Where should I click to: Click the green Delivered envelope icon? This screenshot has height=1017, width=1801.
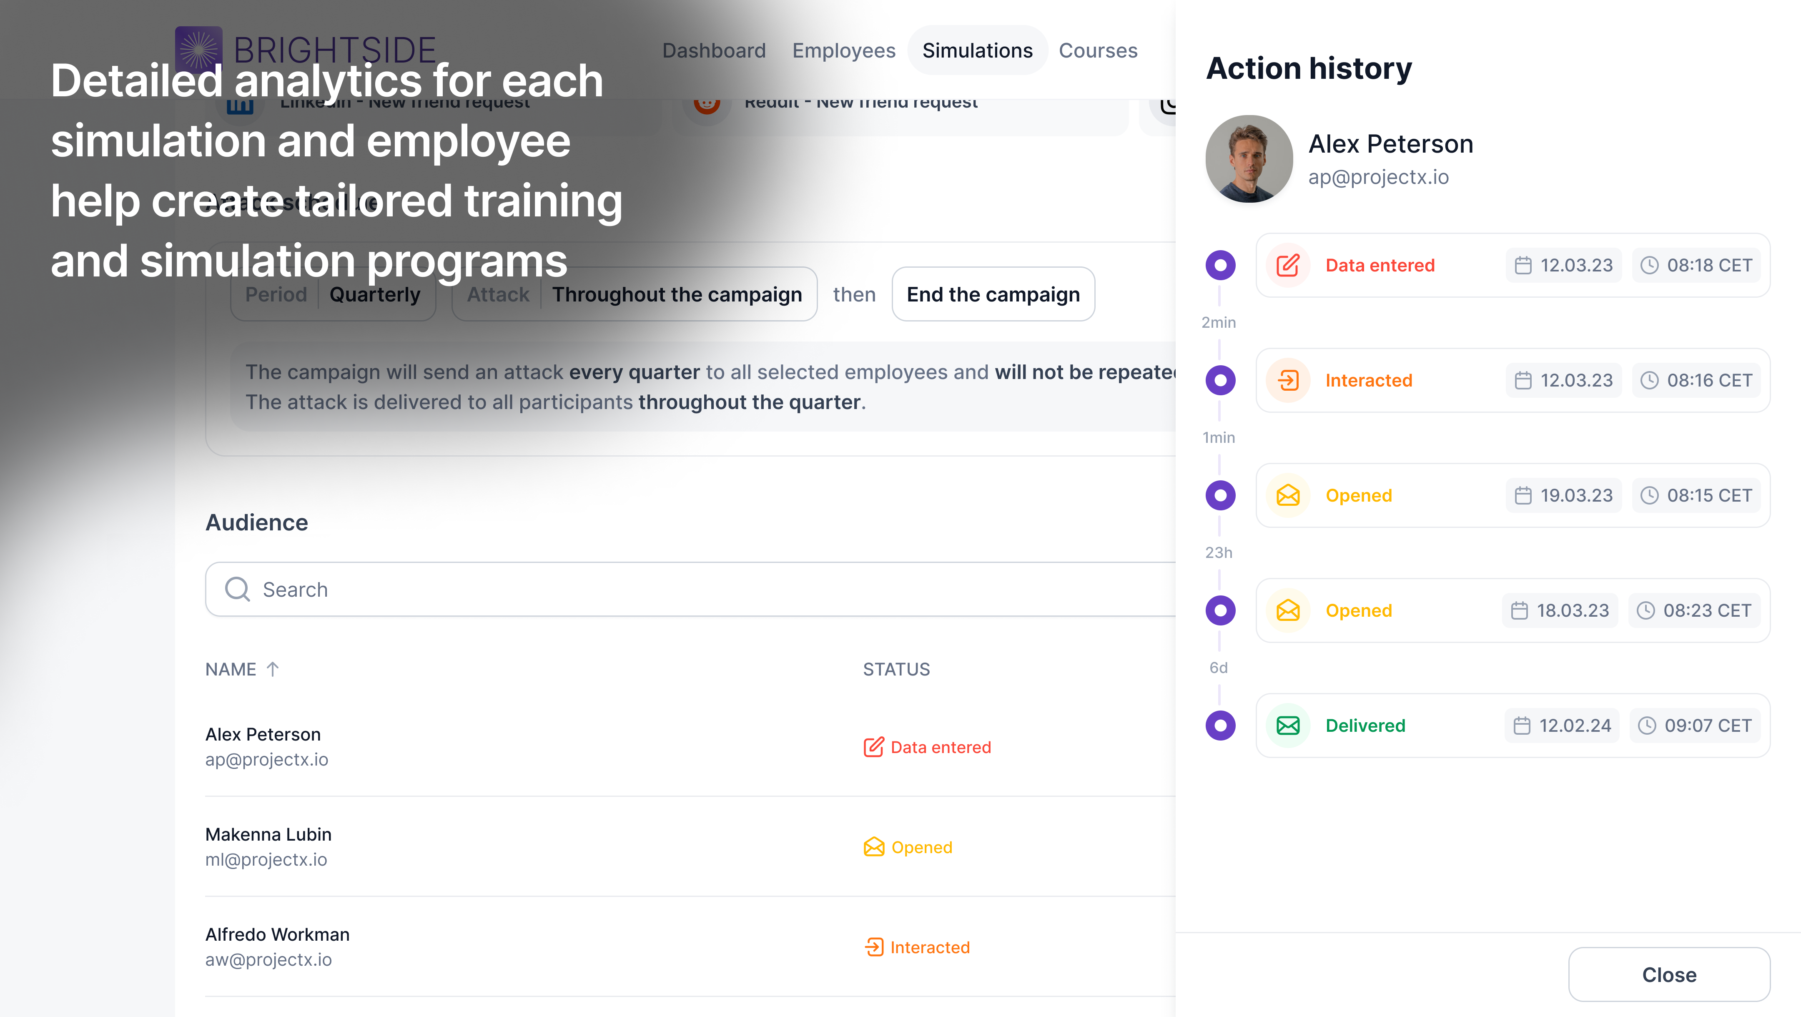tap(1287, 726)
